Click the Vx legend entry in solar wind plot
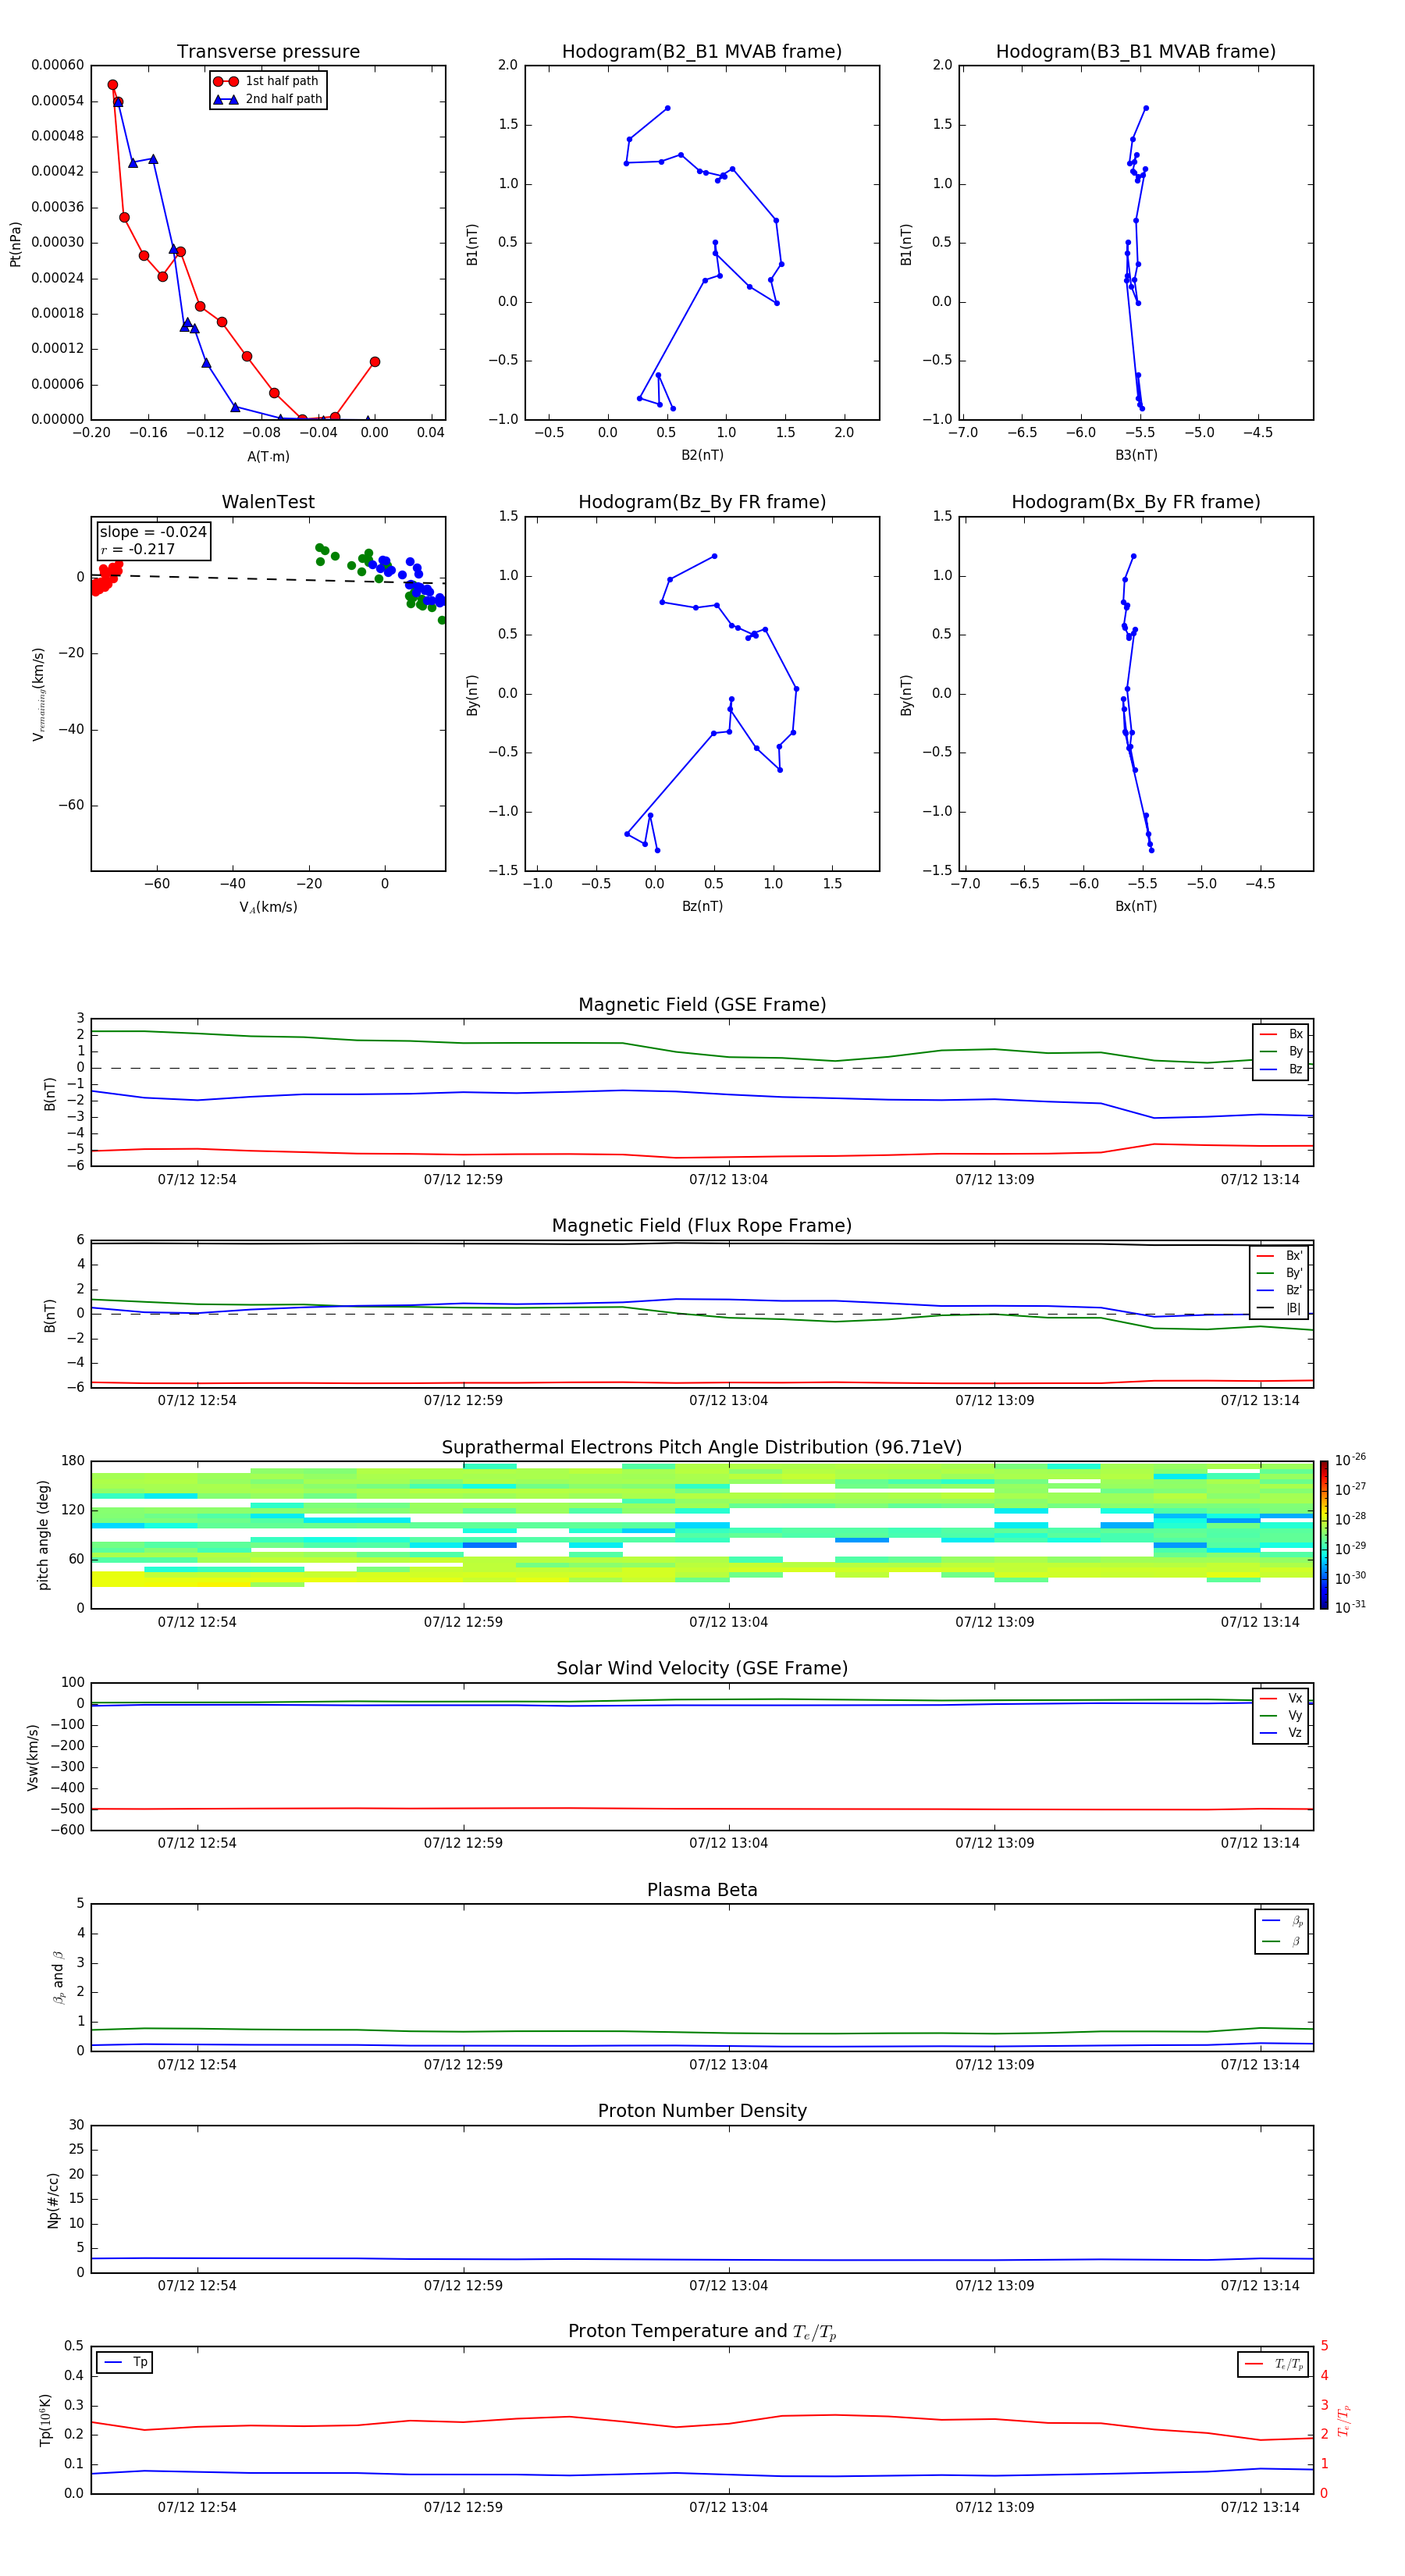1405x2576 pixels. (x=1281, y=1698)
